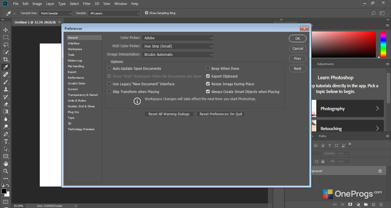Enable Skip Transform when Placing
This screenshot has width=391, height=208.
click(109, 92)
